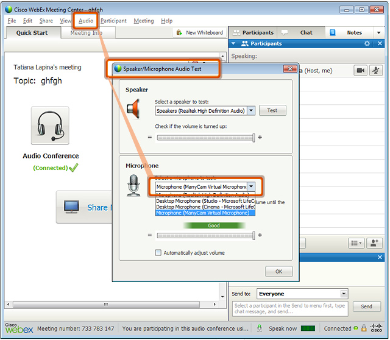Decrease microphone volume with minus
This screenshot has height=340, width=390.
149,235
